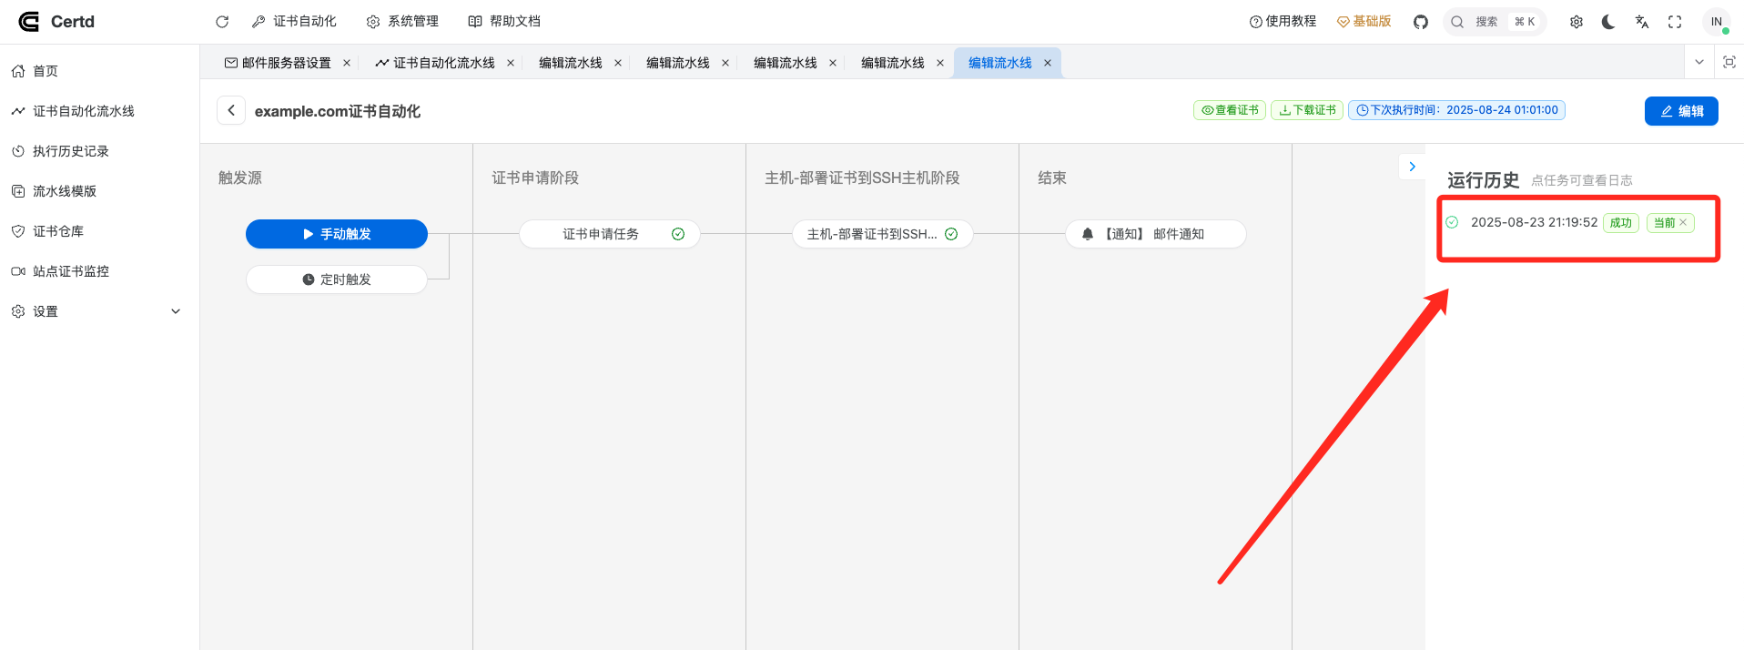Click success check icon on SSH deploy task
This screenshot has width=1744, height=650.
(951, 234)
